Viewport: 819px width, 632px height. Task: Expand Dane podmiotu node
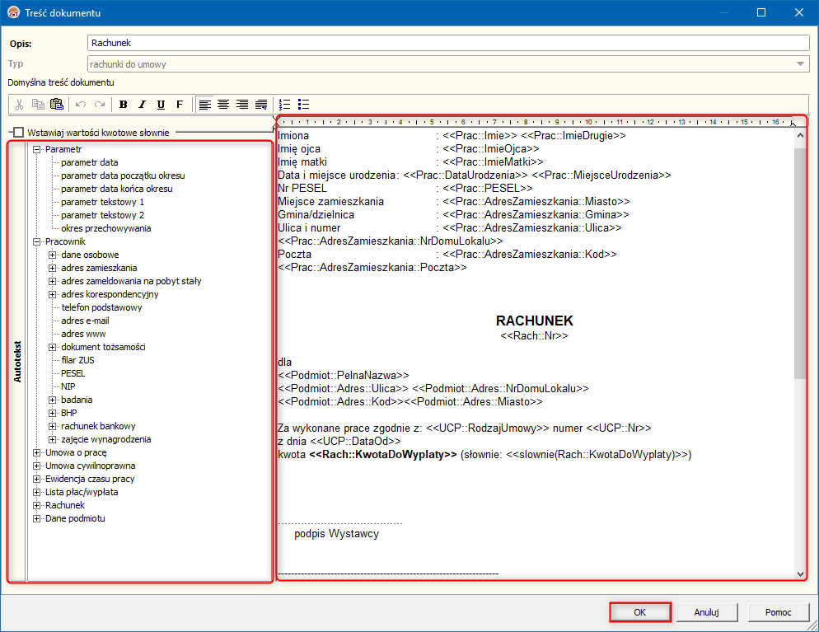point(36,518)
